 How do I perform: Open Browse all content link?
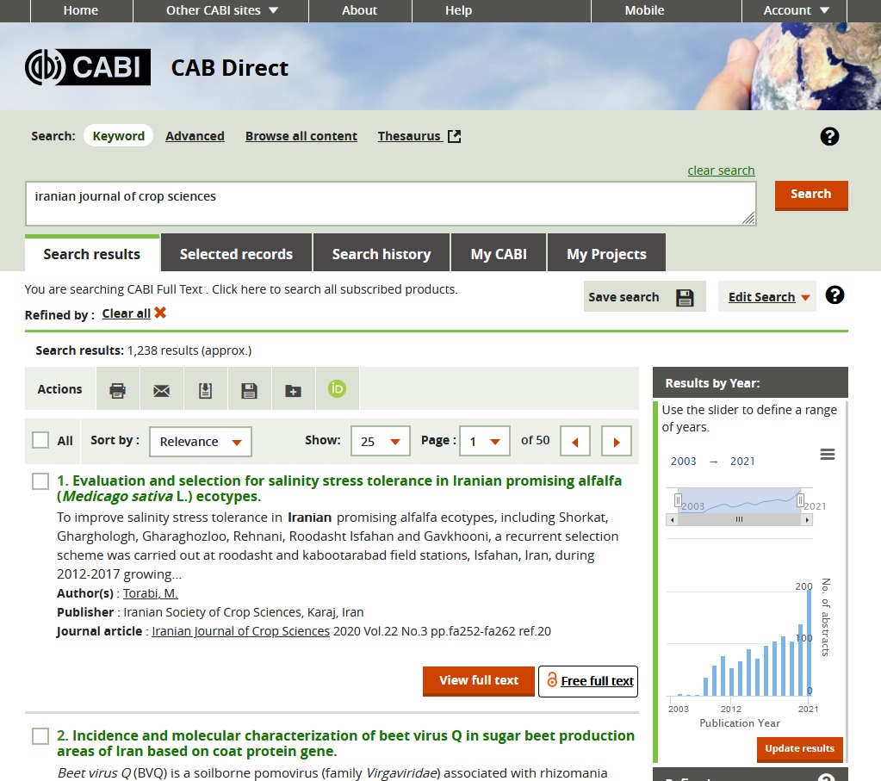301,136
